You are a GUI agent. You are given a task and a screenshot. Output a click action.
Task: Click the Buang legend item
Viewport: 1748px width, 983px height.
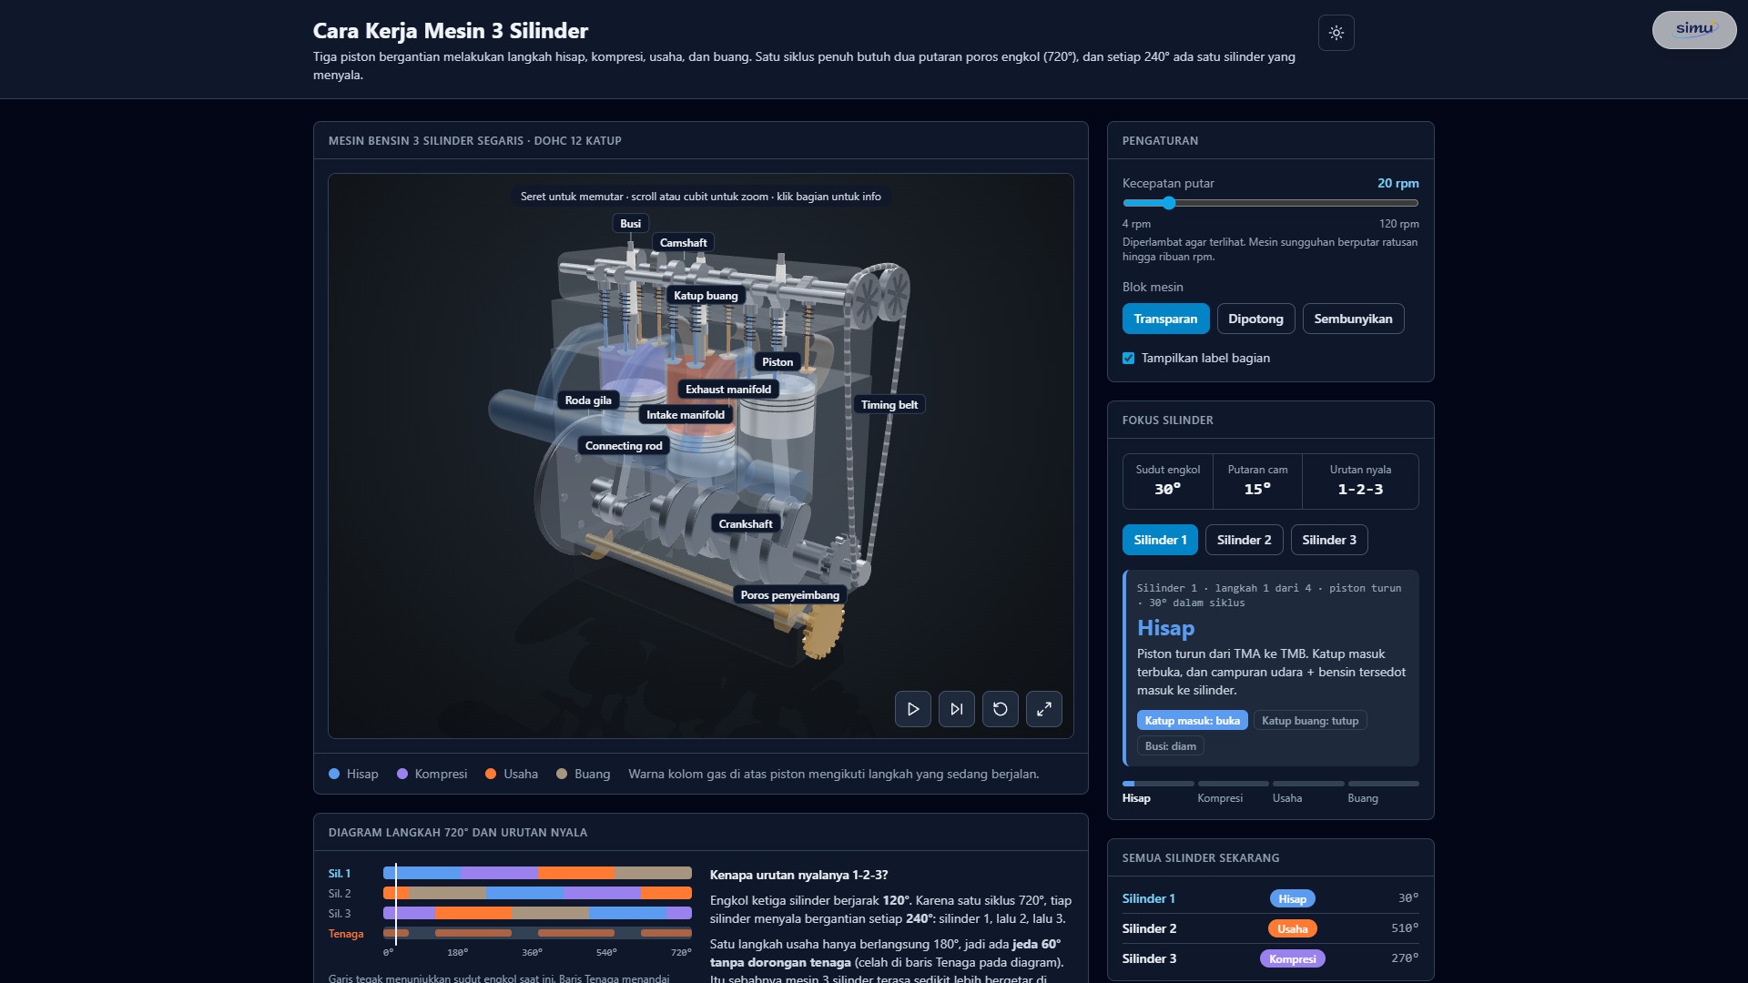583,775
